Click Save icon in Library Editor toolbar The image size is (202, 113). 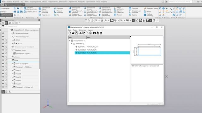point(76,33)
